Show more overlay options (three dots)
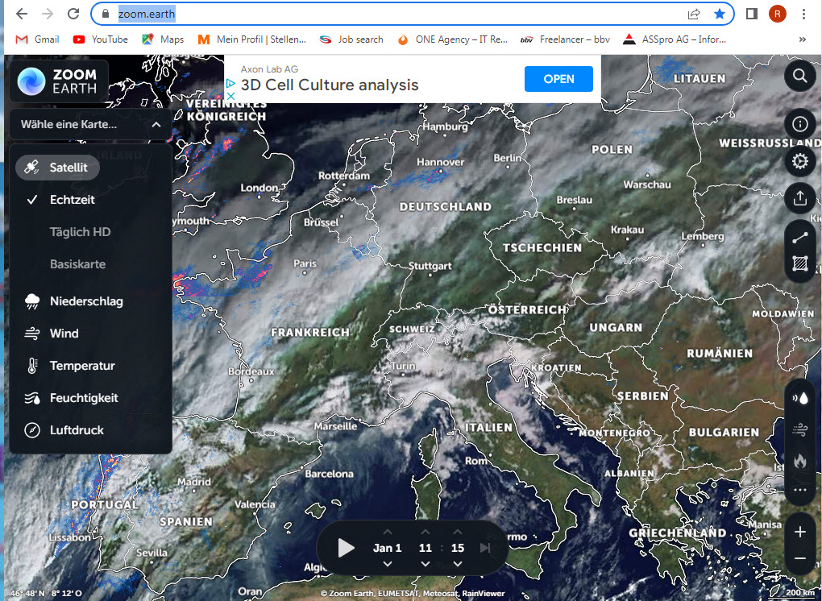Viewport: 822px width, 601px height. (800, 490)
